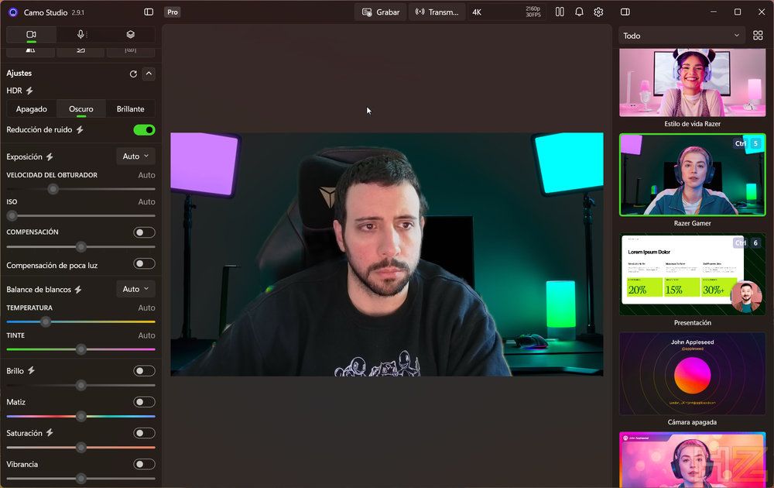Click the Compensación slider handle
Image resolution: width=774 pixels, height=488 pixels.
pos(81,246)
